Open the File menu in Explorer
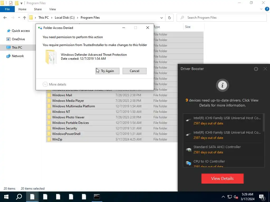The image size is (270, 202). click(x=7, y=9)
